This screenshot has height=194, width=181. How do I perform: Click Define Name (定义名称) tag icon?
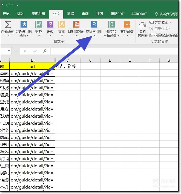tap(151, 22)
